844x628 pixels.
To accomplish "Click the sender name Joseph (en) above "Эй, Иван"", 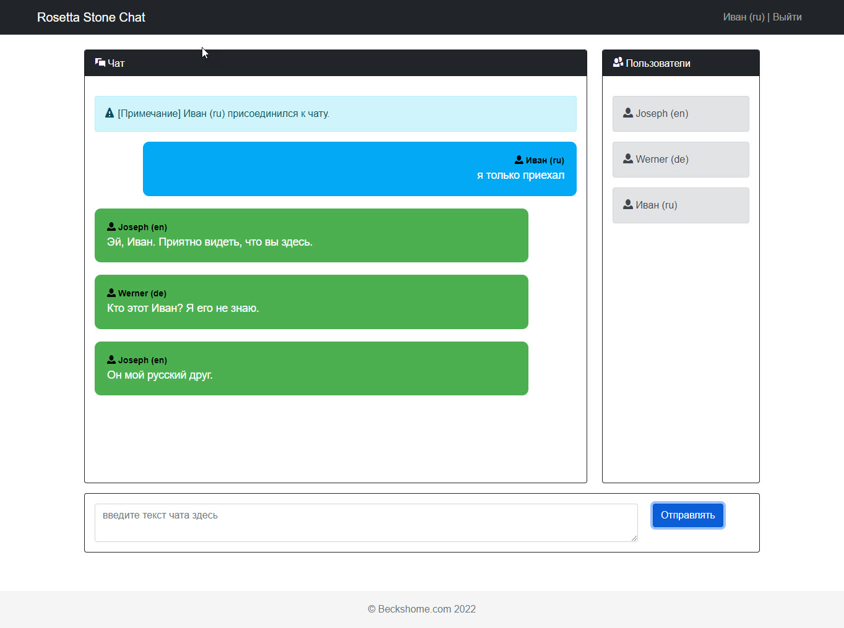I will point(142,227).
